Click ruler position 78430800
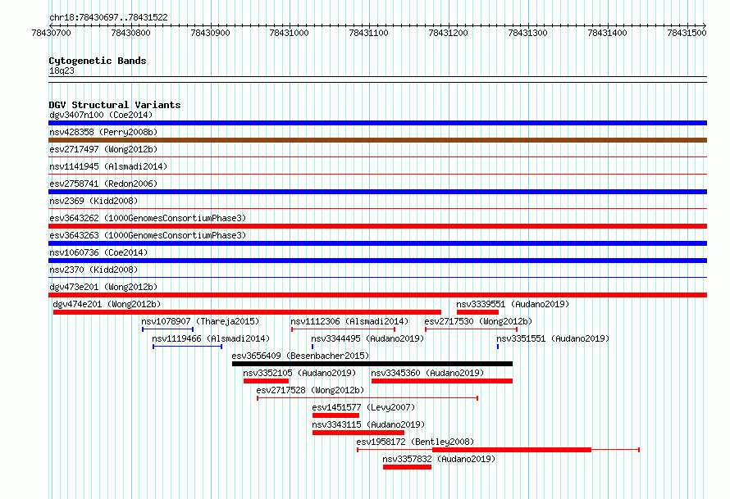Viewport: 730px width, 499px height. tap(130, 33)
